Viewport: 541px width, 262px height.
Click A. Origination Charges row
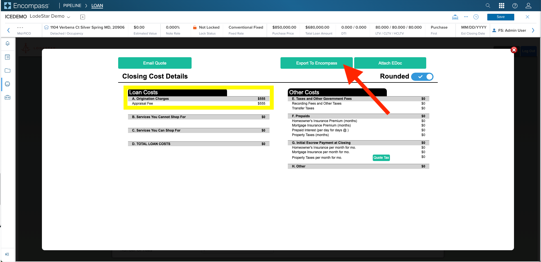199,99
